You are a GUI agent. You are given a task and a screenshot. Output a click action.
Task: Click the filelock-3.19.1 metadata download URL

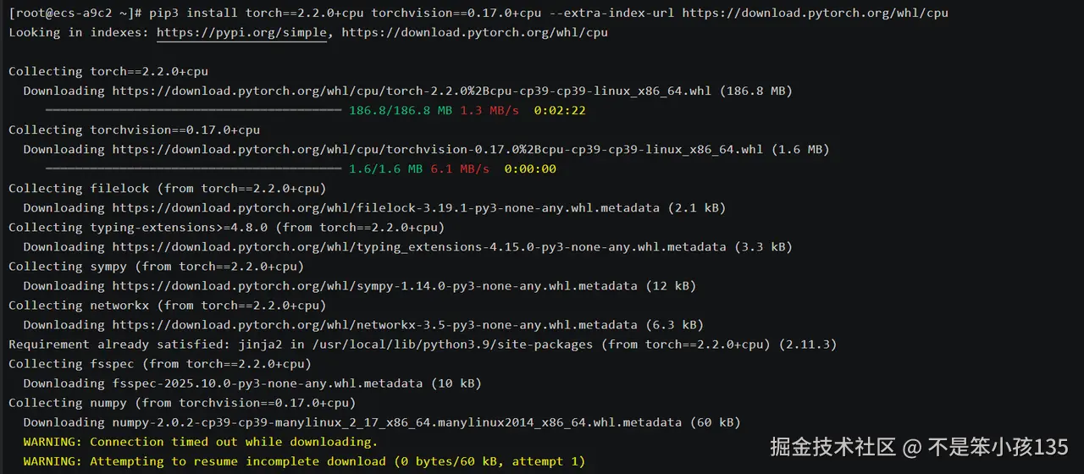pyautogui.click(x=386, y=207)
